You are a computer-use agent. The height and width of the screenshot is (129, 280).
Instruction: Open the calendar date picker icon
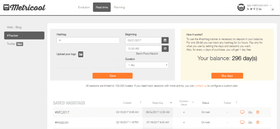[x=165, y=40]
